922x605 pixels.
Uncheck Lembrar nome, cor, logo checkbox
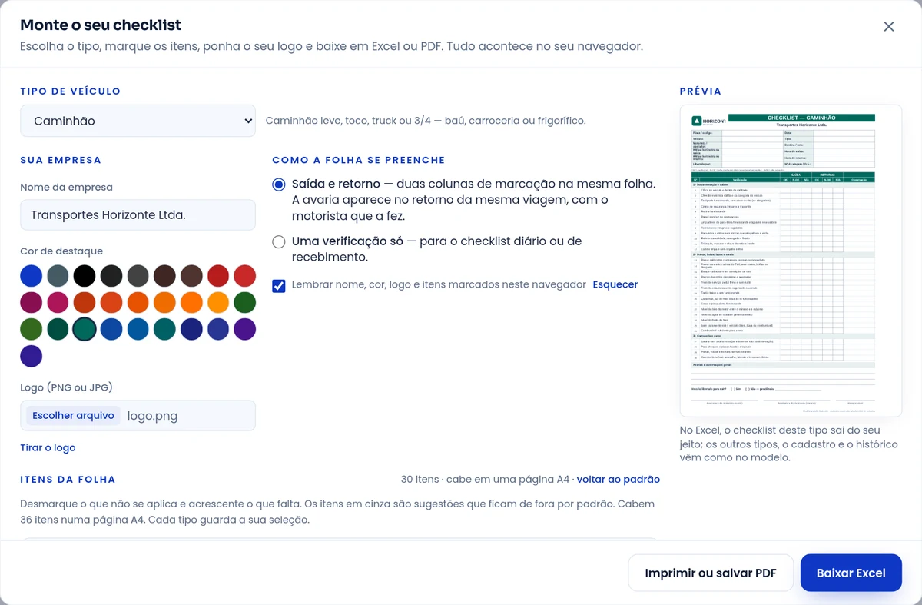pyautogui.click(x=279, y=285)
